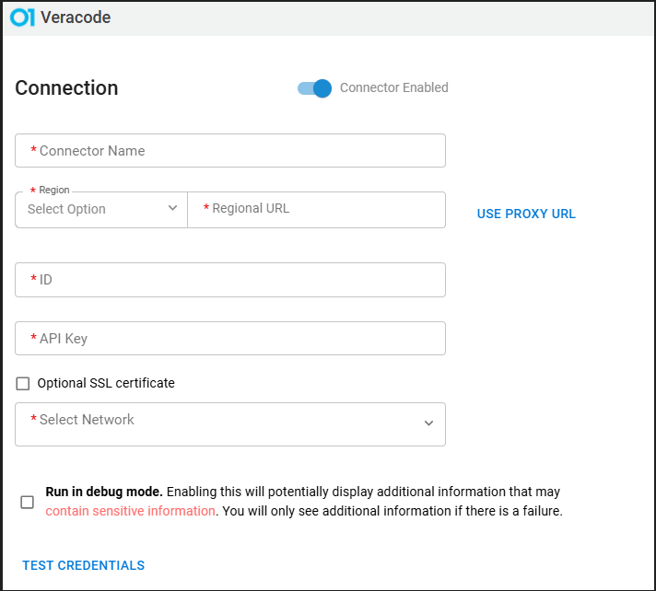Click the Region dropdown chevron arrow
The width and height of the screenshot is (656, 591).
coord(173,208)
